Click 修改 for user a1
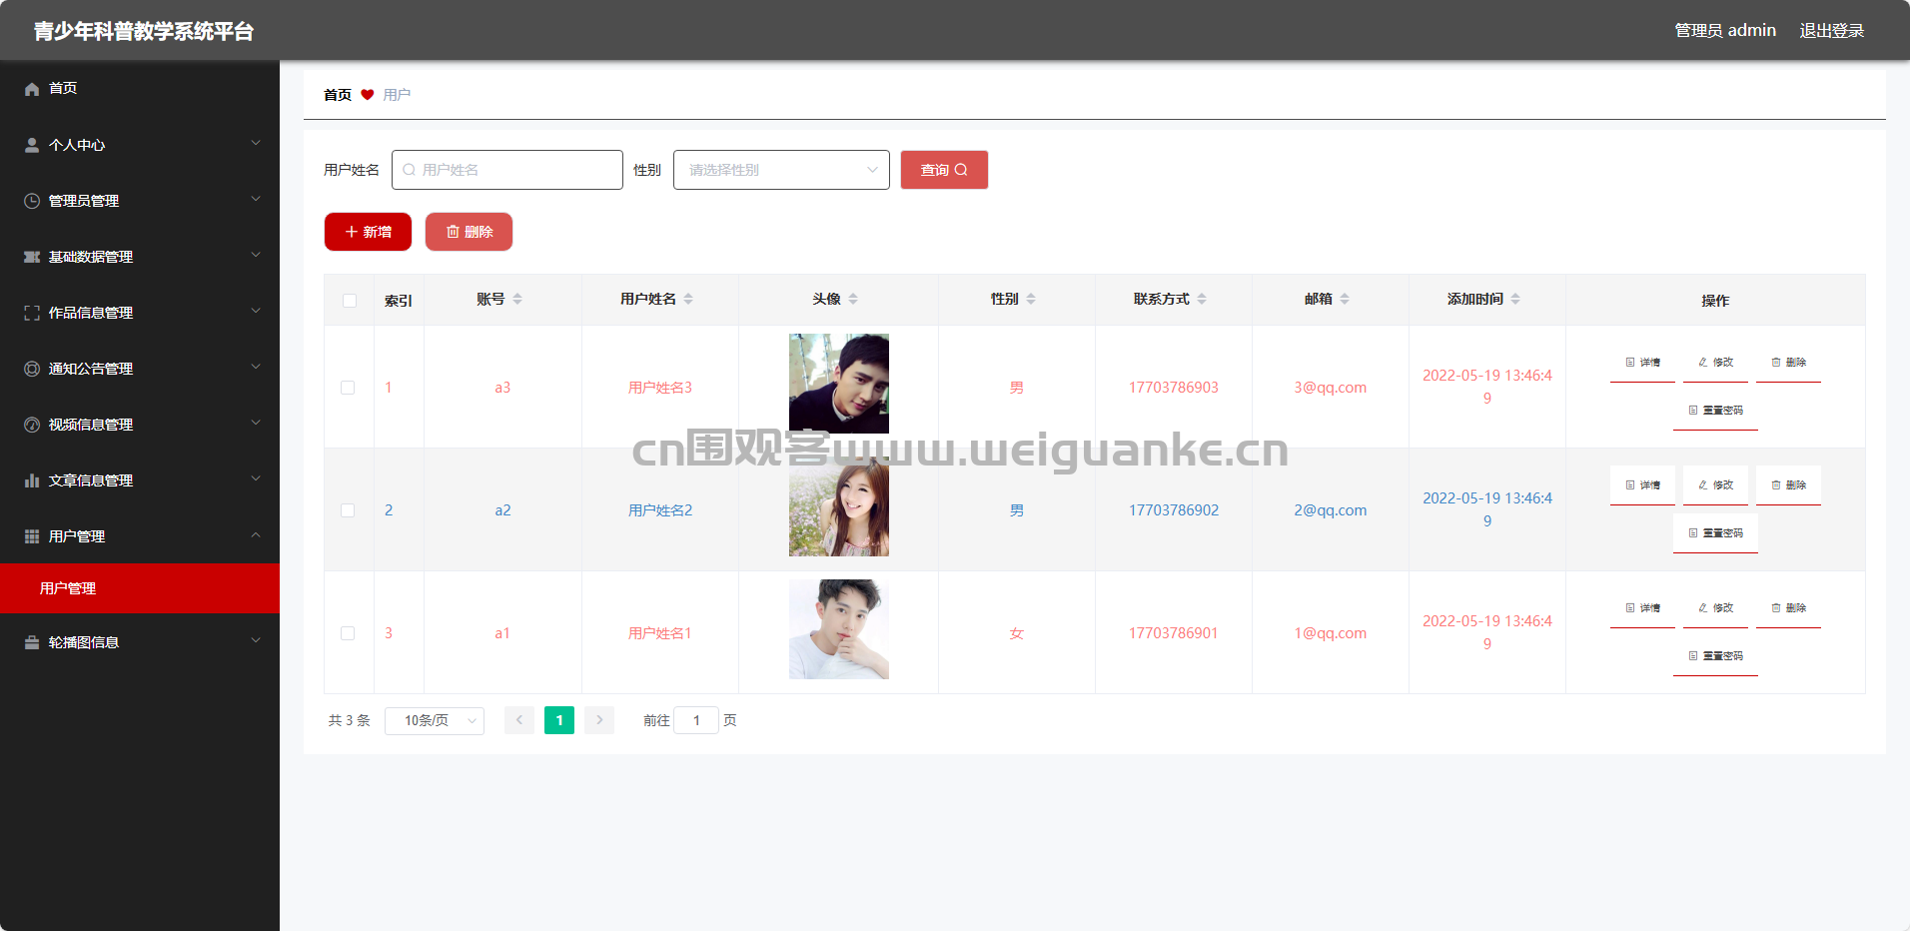The height and width of the screenshot is (931, 1910). pyautogui.click(x=1715, y=608)
